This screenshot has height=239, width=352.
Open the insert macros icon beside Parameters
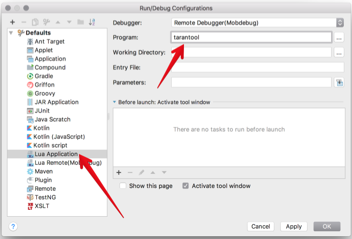click(x=339, y=82)
